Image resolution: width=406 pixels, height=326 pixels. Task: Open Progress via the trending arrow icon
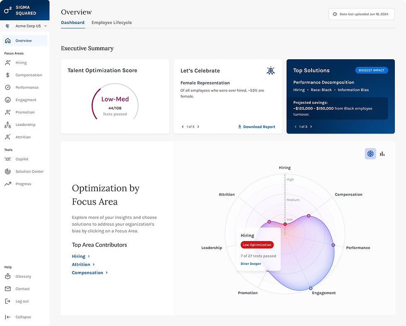pyautogui.click(x=9, y=184)
